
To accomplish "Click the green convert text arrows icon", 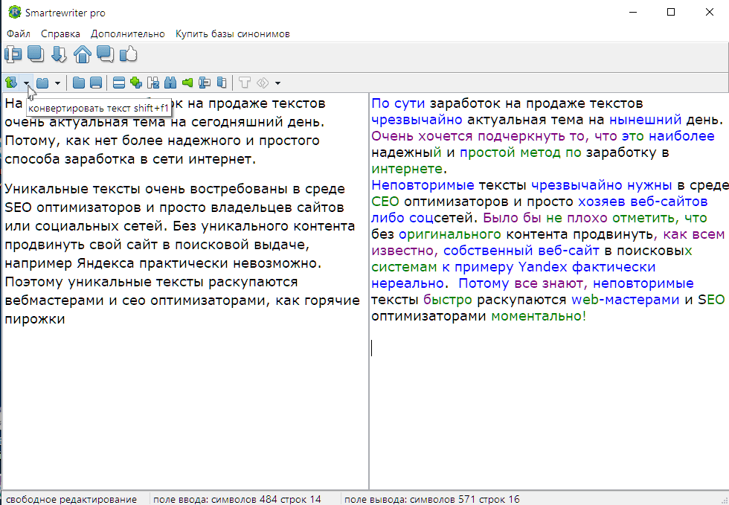I will coord(12,83).
